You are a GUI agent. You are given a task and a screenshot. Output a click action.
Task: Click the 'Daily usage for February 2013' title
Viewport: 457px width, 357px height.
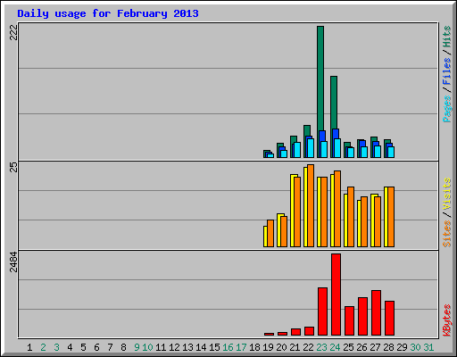click(108, 13)
